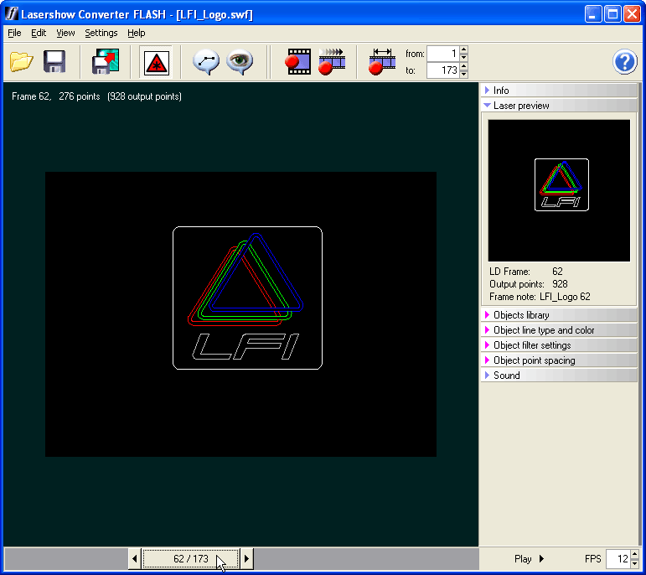Click the record frame range icon
The width and height of the screenshot is (646, 575).
382,62
